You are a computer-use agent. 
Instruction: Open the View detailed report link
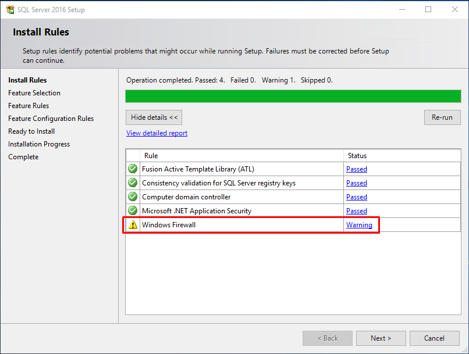tap(157, 133)
